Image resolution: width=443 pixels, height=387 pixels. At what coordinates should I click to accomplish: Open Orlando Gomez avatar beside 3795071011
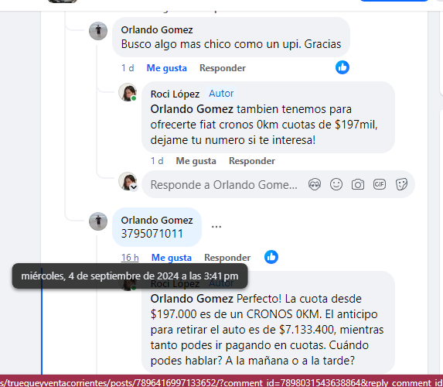tap(98, 221)
